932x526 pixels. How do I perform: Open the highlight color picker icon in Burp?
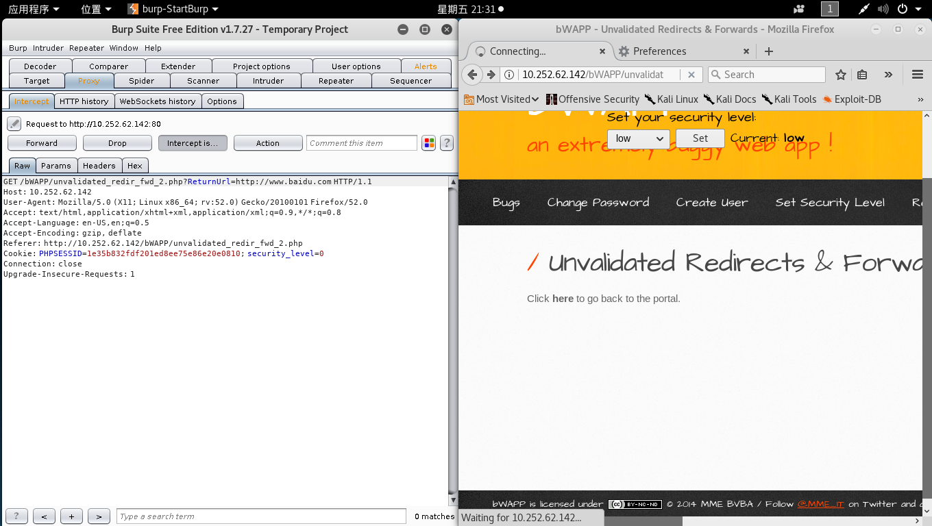[429, 143]
